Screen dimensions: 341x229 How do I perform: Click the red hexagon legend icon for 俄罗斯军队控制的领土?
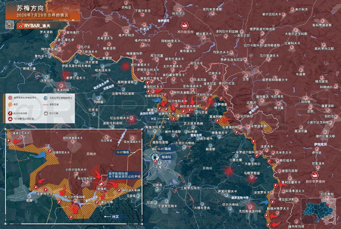pos(10,98)
